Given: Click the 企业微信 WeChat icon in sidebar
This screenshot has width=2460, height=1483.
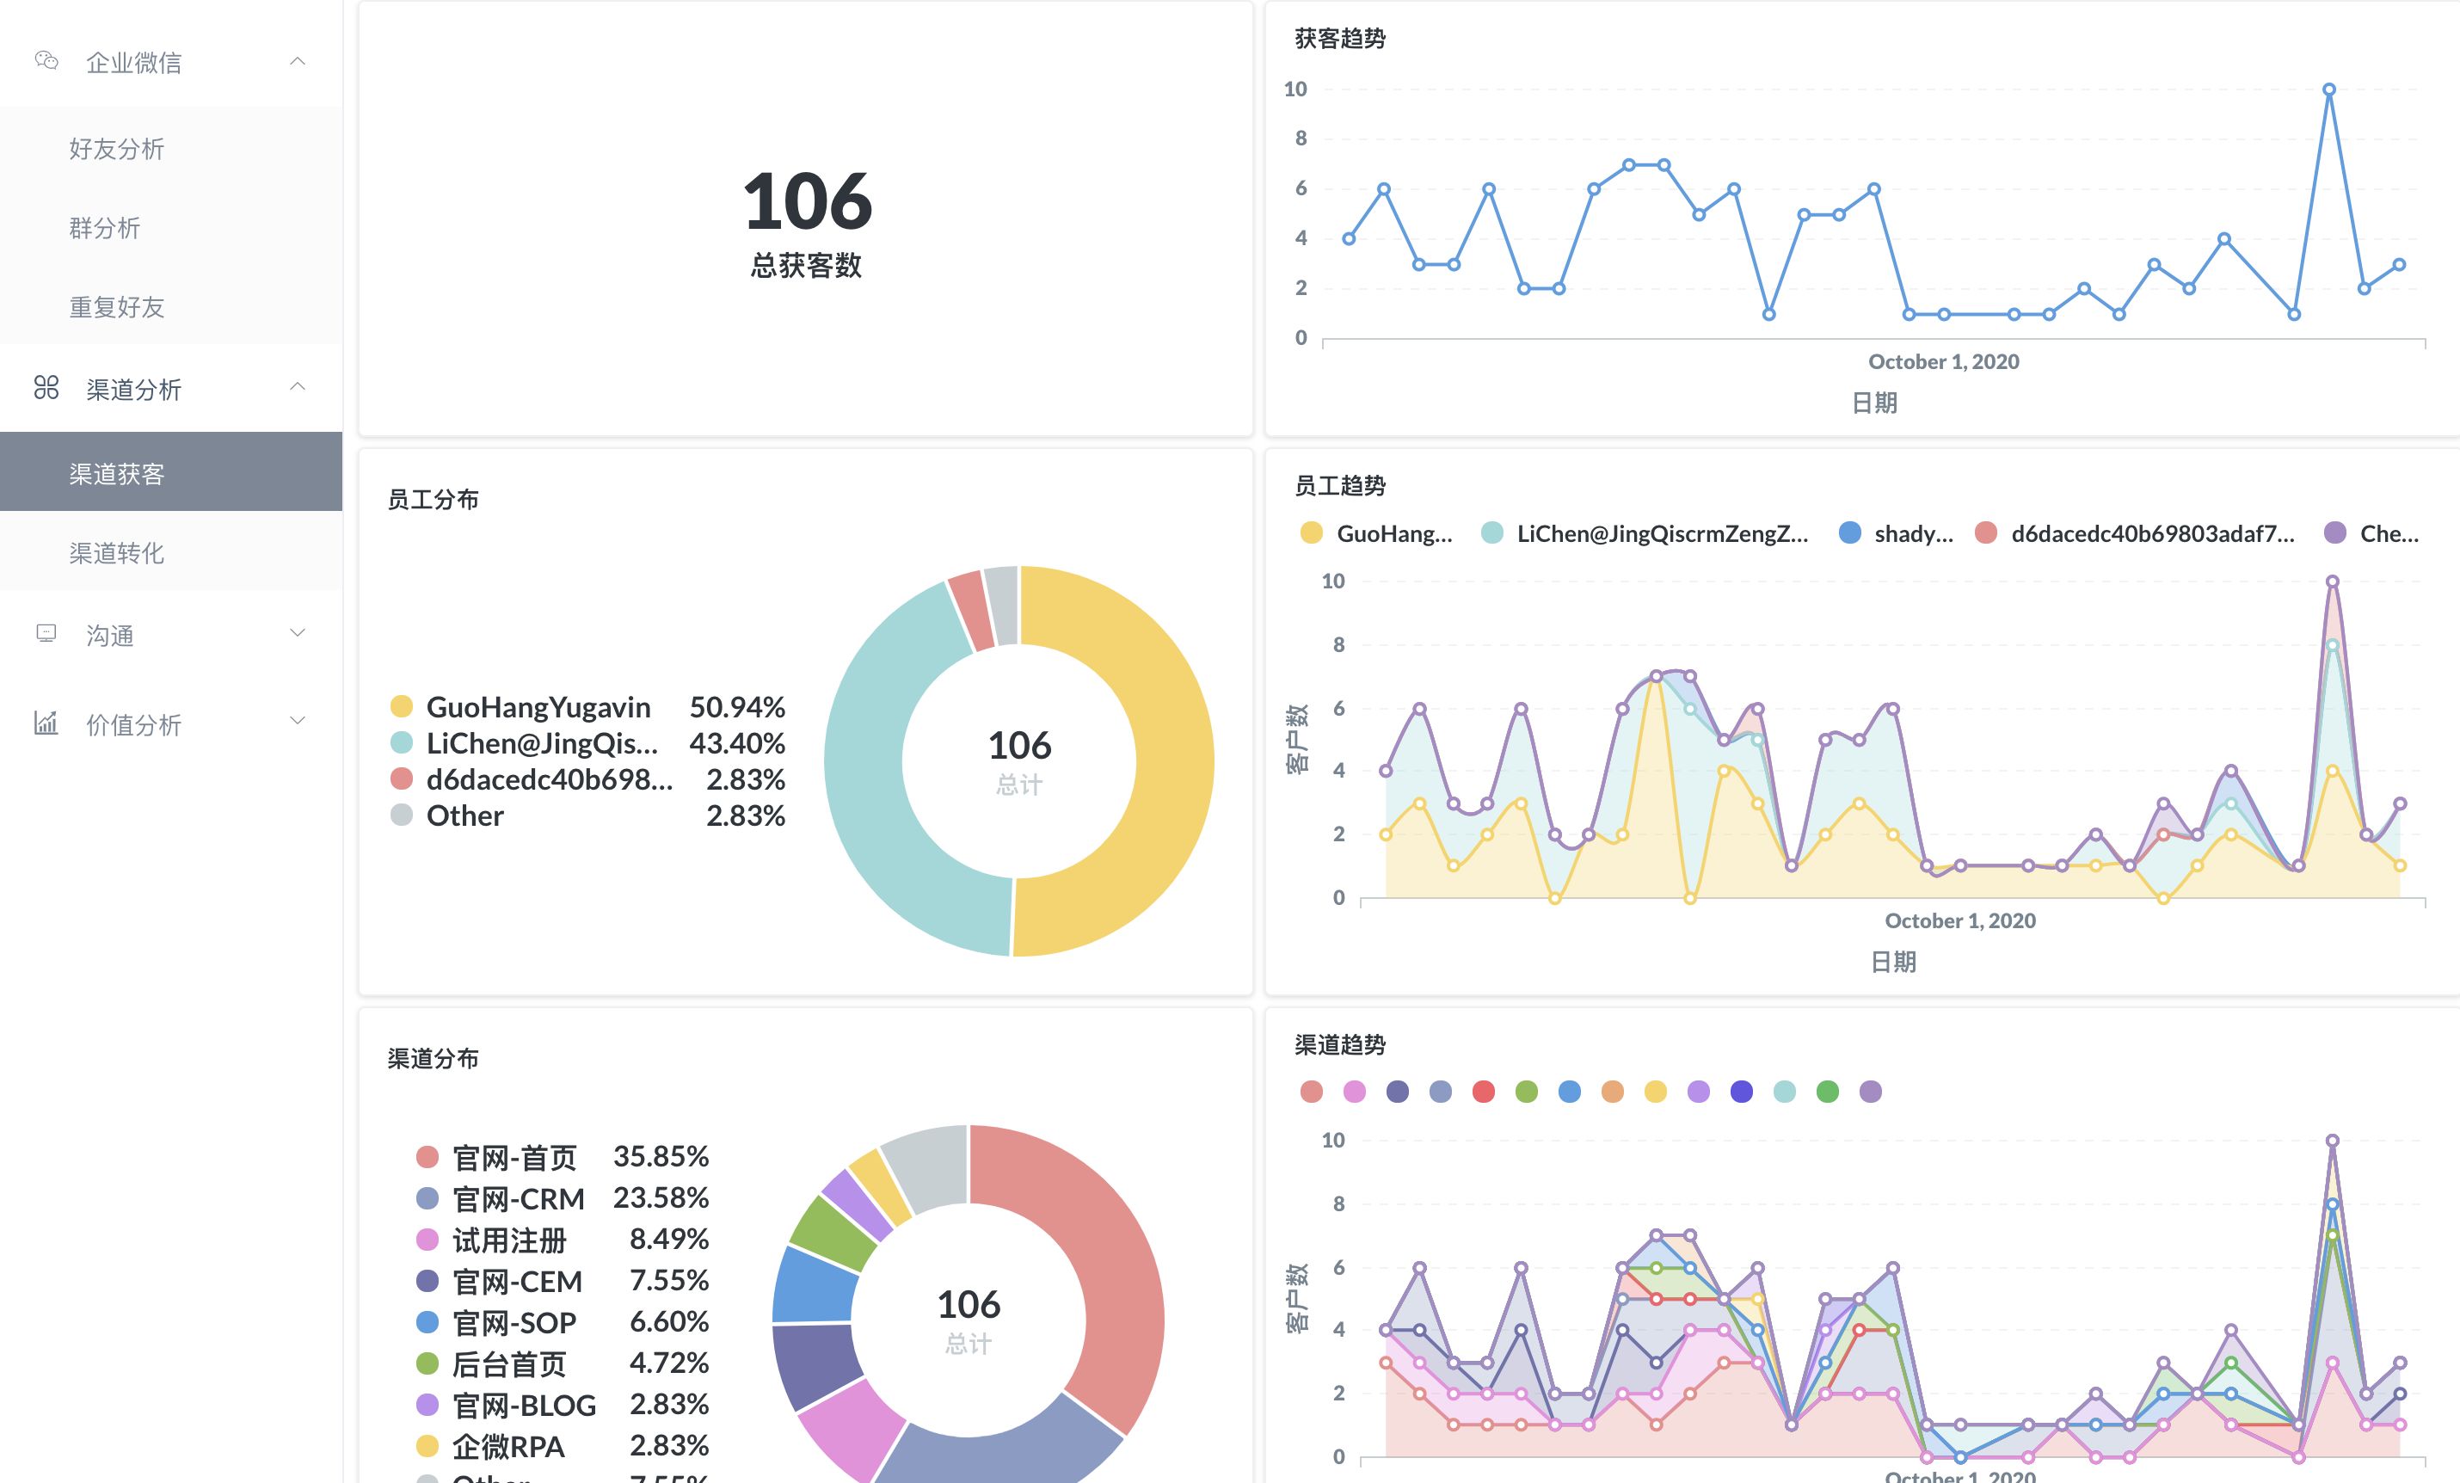Looking at the screenshot, I should [x=46, y=61].
